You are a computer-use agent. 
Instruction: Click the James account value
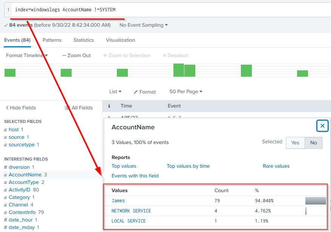point(118,201)
